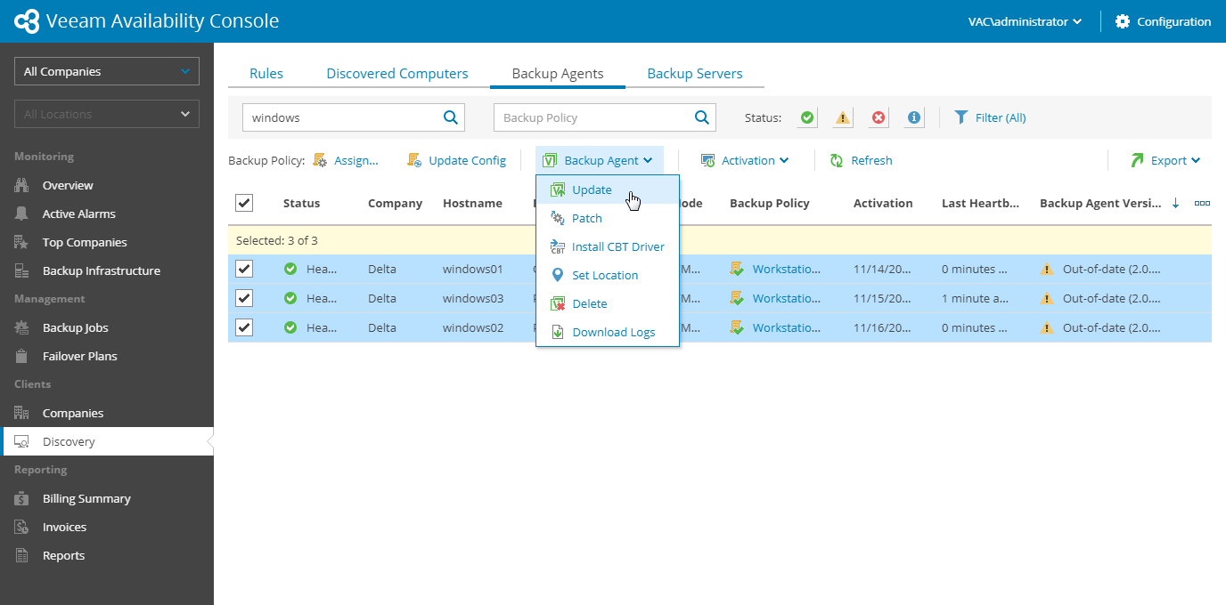Switch to Discovered Computers tab
Screen dimensions: 1226x605
pos(397,74)
